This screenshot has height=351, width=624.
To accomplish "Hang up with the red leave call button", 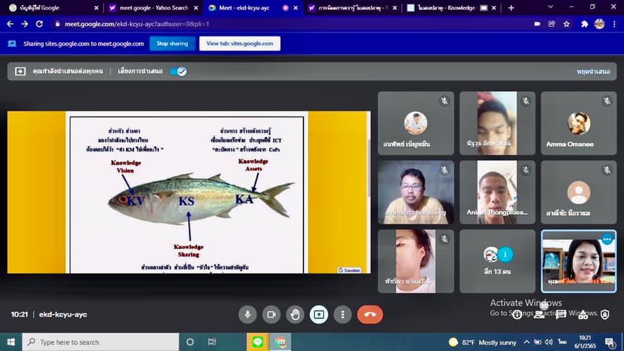I will [370, 315].
